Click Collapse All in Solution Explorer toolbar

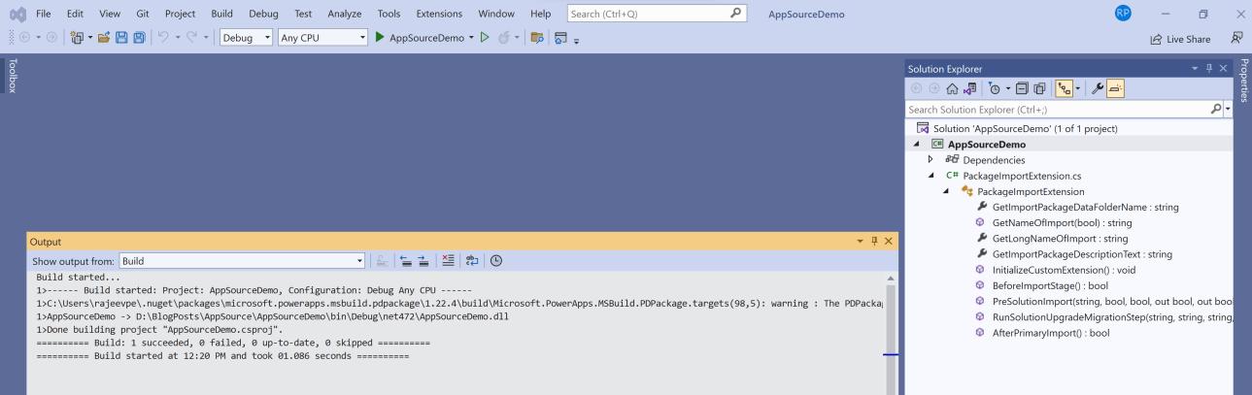coord(1022,88)
